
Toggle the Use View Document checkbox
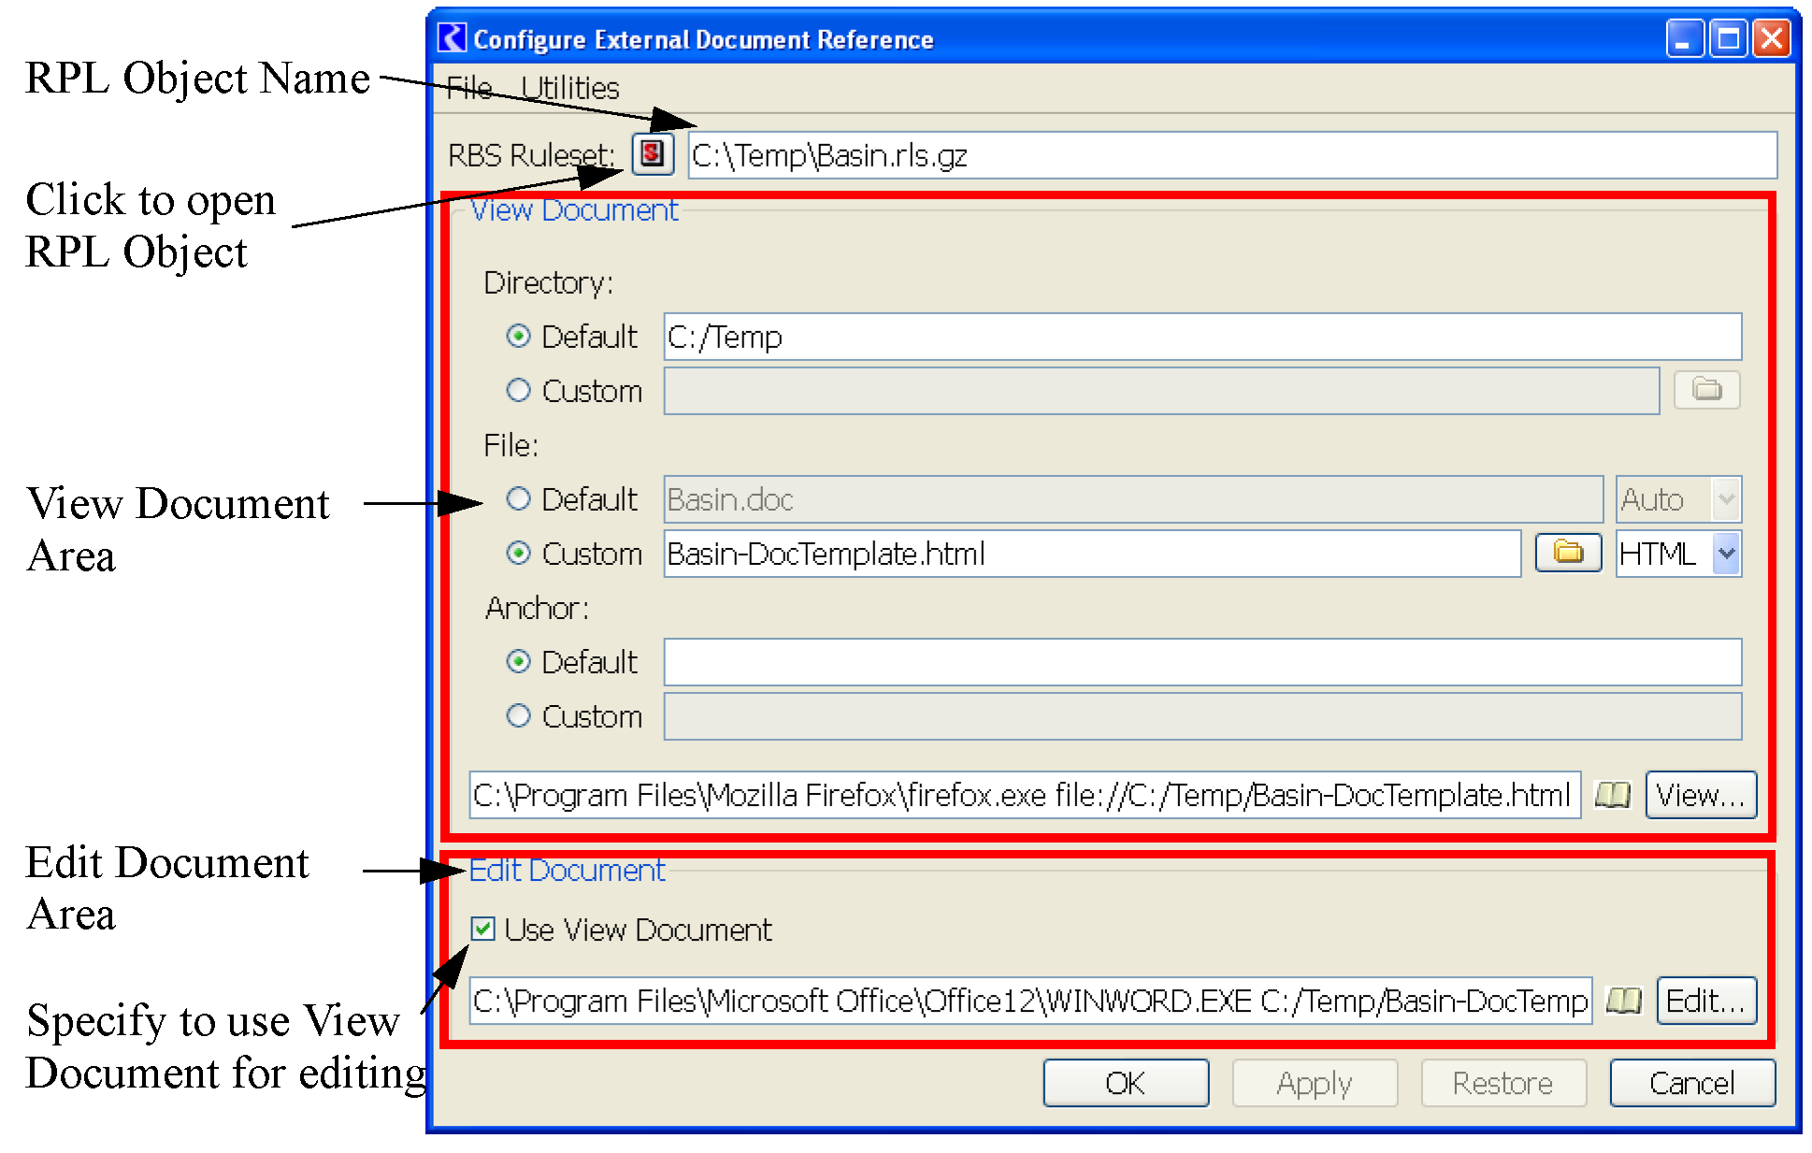pyautogui.click(x=482, y=929)
